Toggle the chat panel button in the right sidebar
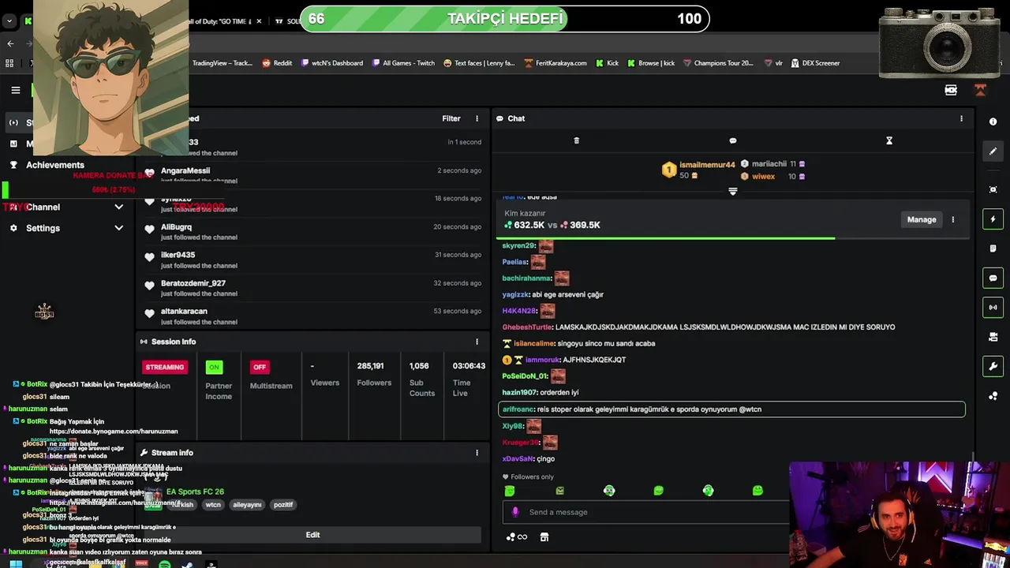 click(x=993, y=278)
